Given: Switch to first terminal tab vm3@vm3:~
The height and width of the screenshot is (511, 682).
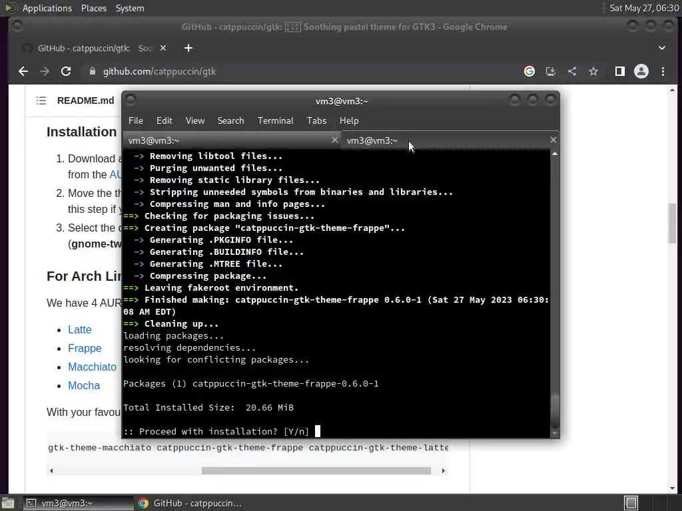Looking at the screenshot, I should coord(232,140).
